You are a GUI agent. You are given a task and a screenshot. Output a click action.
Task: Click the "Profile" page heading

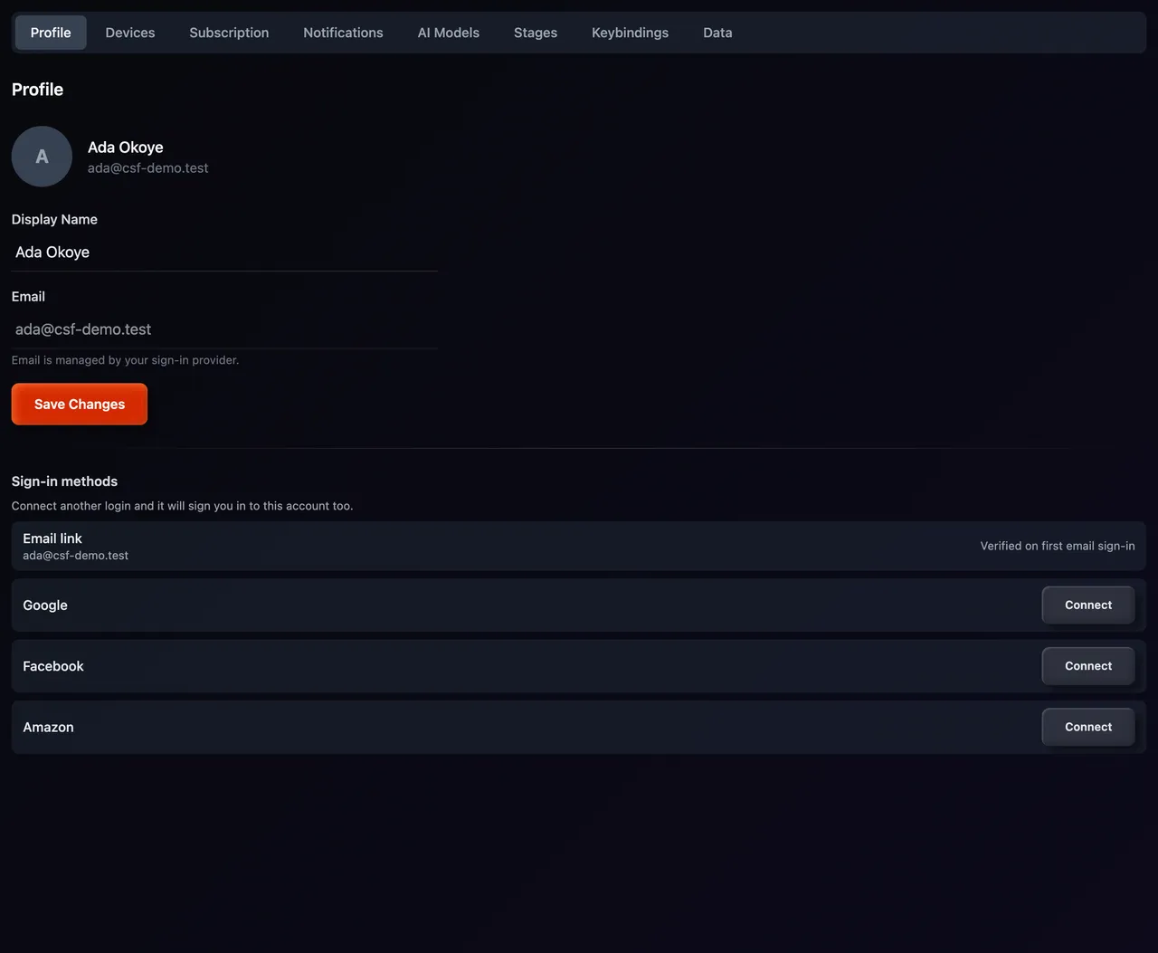37,90
